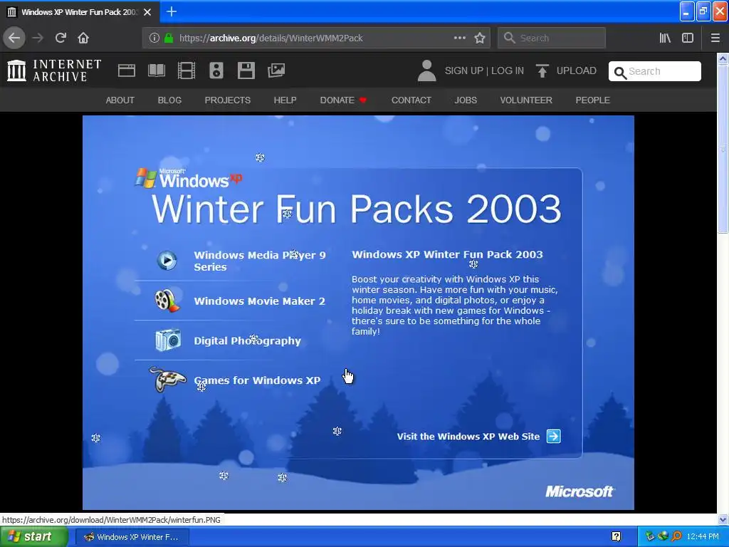Open the JOBS menu item
The image size is (729, 547).
tap(466, 100)
